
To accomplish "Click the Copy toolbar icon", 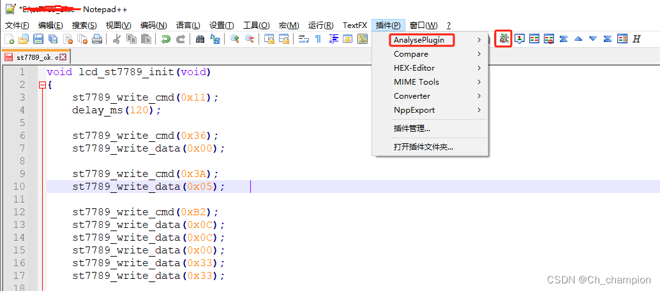I will pos(131,39).
